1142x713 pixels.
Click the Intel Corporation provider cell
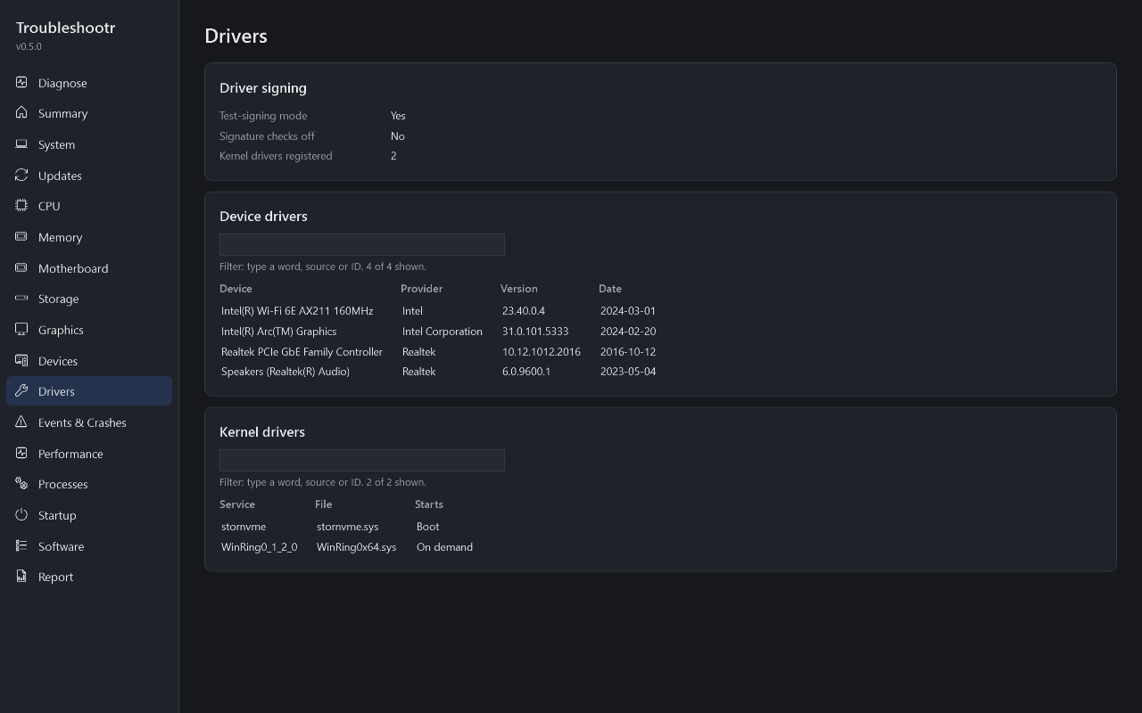pos(442,332)
